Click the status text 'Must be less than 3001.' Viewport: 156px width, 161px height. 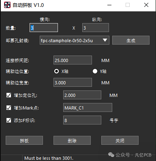(49, 158)
